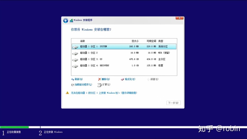Screen dimensions: 247x139
Task: Go back with the blue arrow button
Action: (66, 21)
